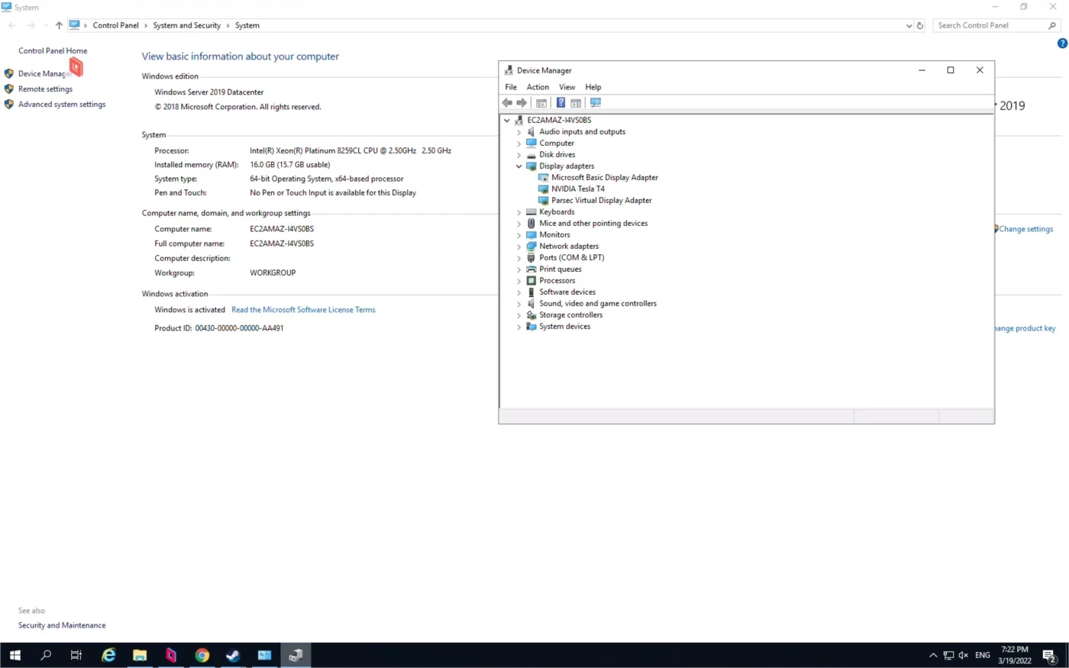Toggle the console tree toolbar icon
The image size is (1069, 668).
point(541,103)
